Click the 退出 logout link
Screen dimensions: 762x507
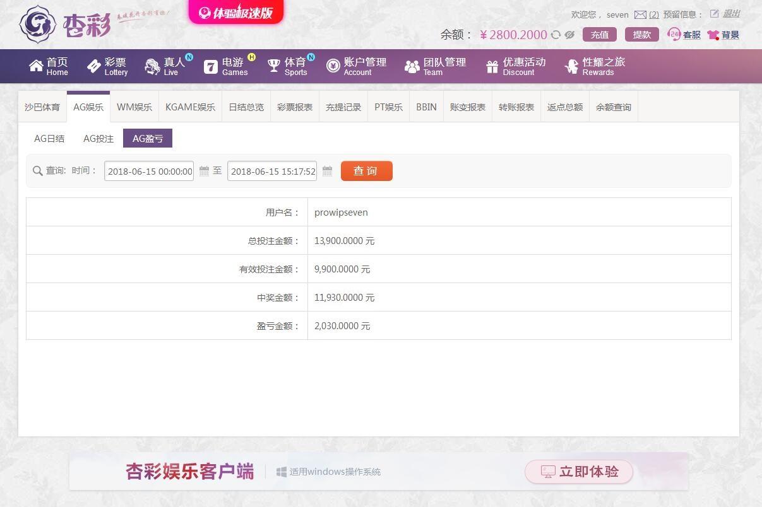pos(731,14)
